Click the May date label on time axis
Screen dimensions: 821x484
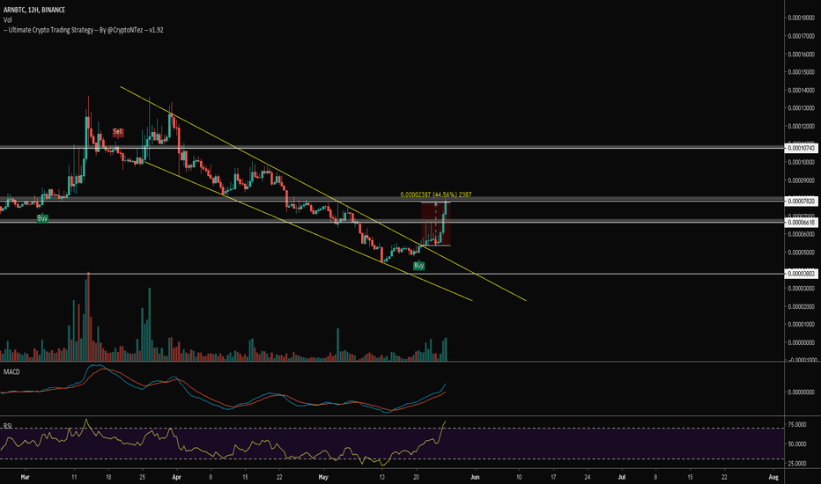pyautogui.click(x=323, y=477)
